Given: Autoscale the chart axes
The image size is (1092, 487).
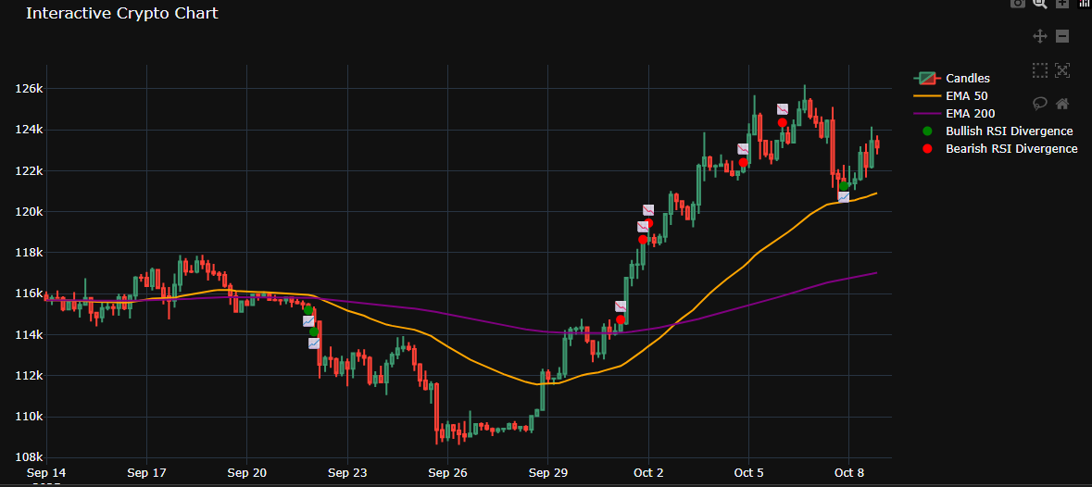Looking at the screenshot, I should point(1062,69).
